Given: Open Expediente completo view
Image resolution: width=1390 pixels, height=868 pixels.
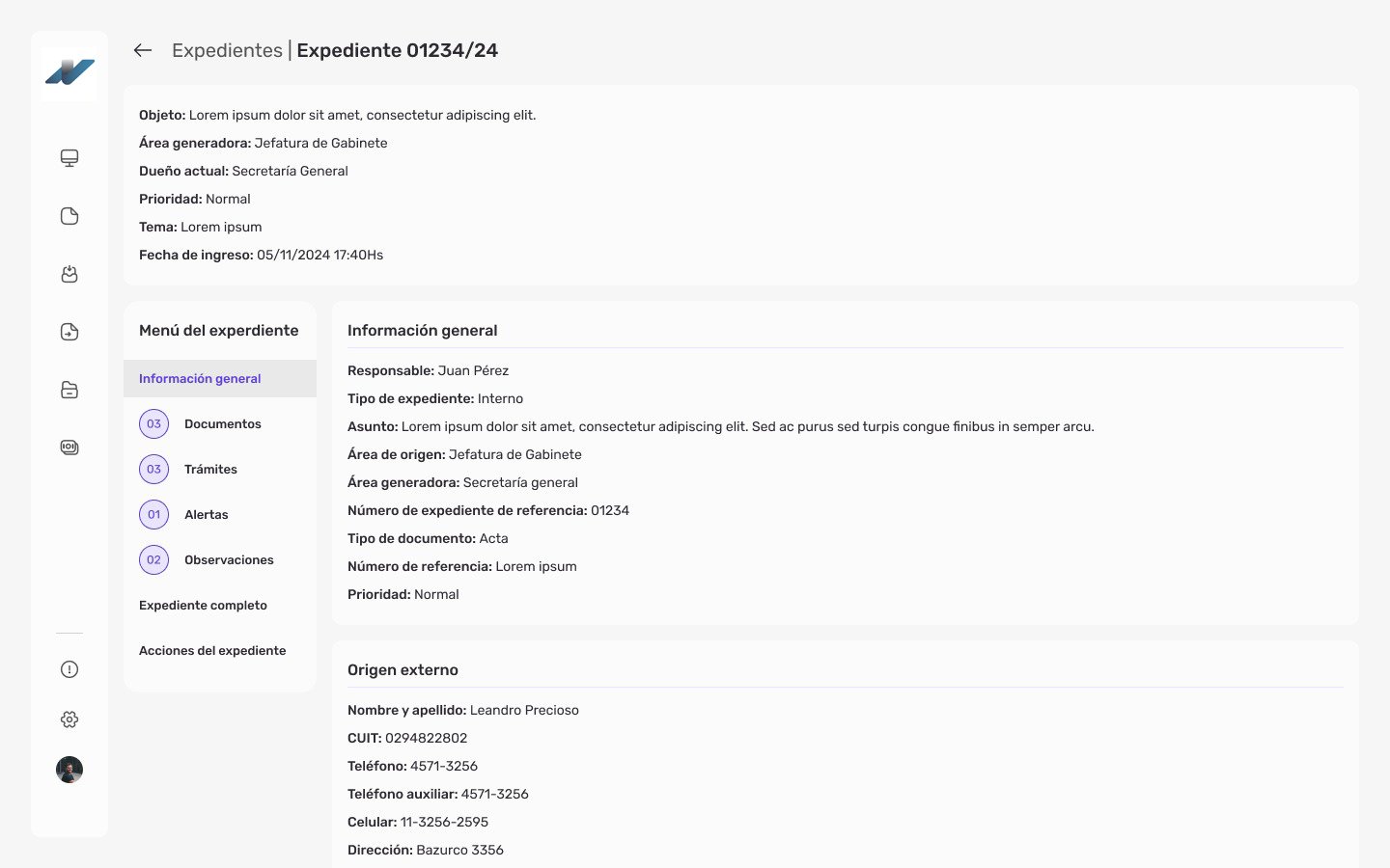Looking at the screenshot, I should click(x=203, y=606).
